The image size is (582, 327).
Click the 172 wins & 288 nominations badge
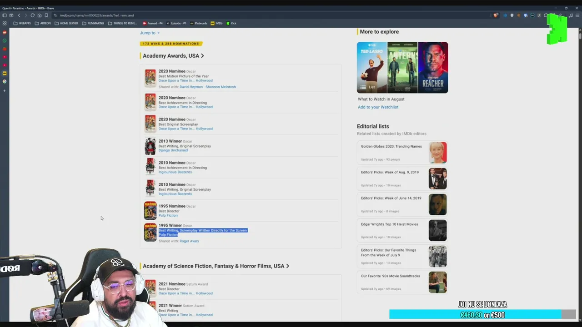point(171,44)
